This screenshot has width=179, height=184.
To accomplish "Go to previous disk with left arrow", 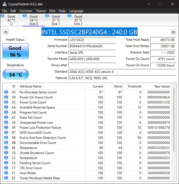I will (6, 32).
